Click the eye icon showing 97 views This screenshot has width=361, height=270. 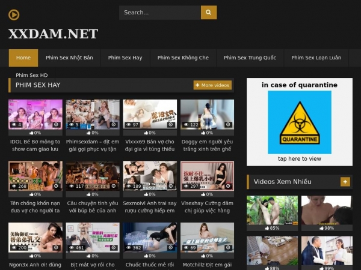click(x=129, y=125)
